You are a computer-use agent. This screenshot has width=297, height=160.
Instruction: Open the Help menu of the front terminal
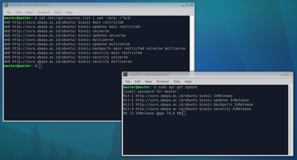click(188, 81)
